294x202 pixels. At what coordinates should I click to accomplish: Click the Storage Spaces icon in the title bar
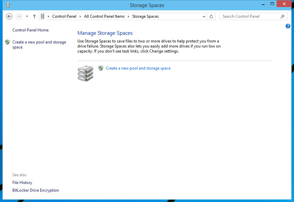[7, 5]
